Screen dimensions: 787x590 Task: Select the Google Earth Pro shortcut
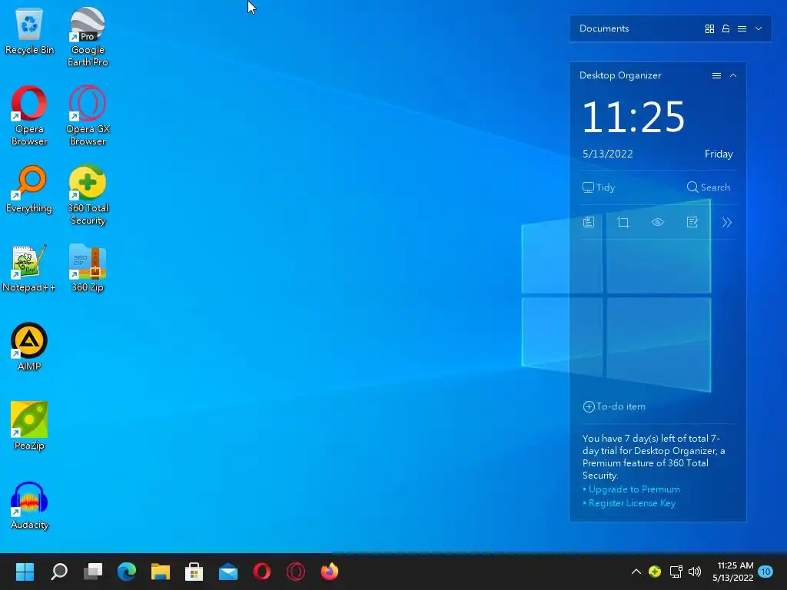point(88,37)
